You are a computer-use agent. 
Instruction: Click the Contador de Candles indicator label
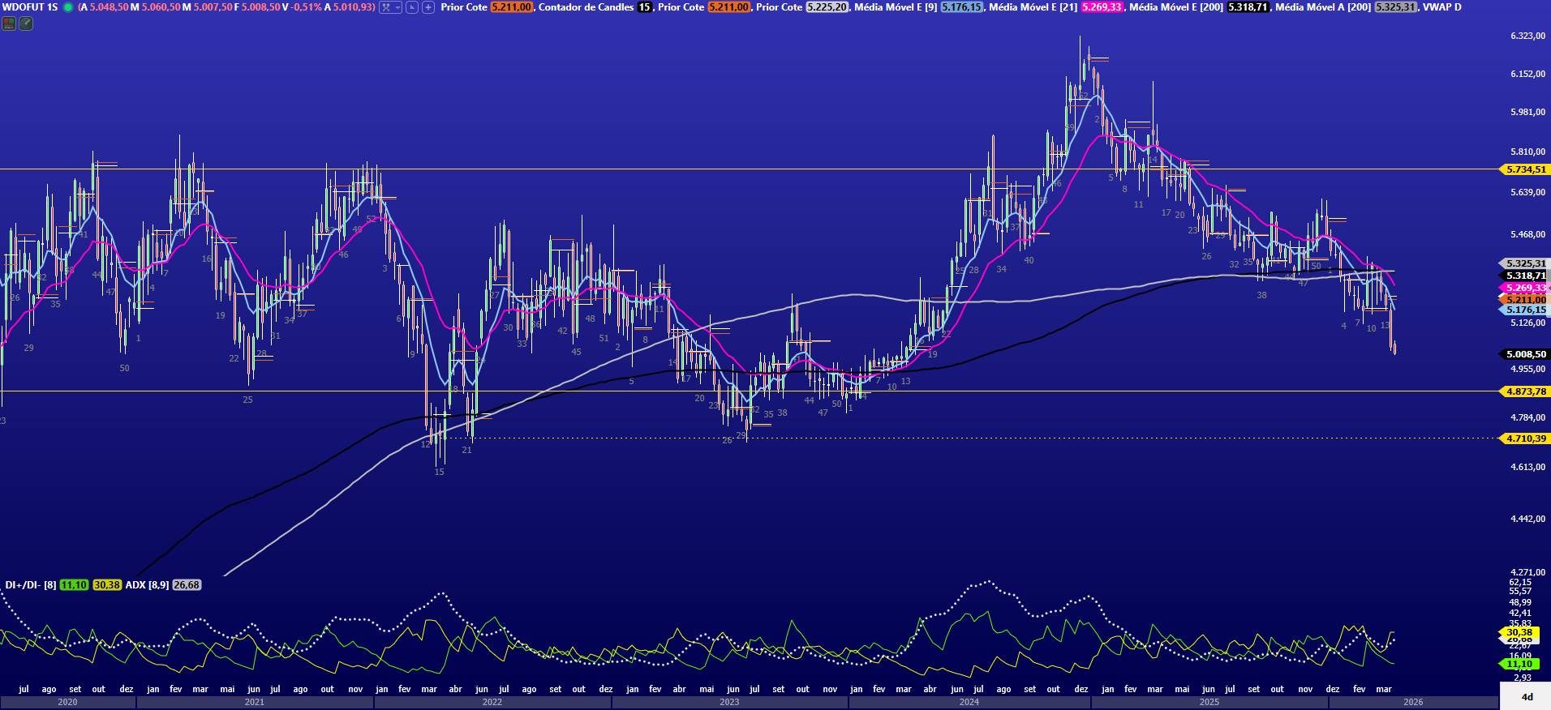(586, 7)
